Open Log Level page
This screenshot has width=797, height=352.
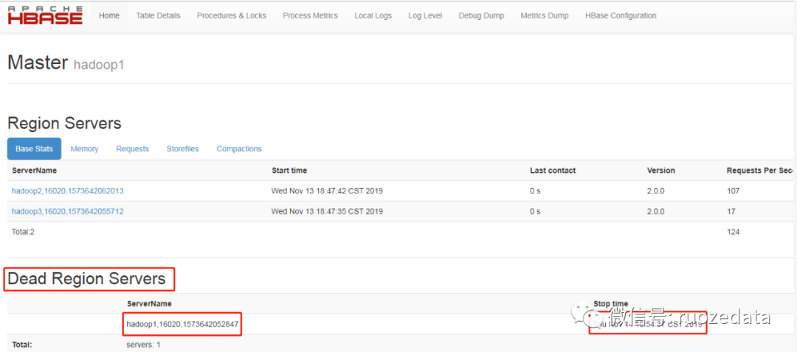(x=425, y=15)
